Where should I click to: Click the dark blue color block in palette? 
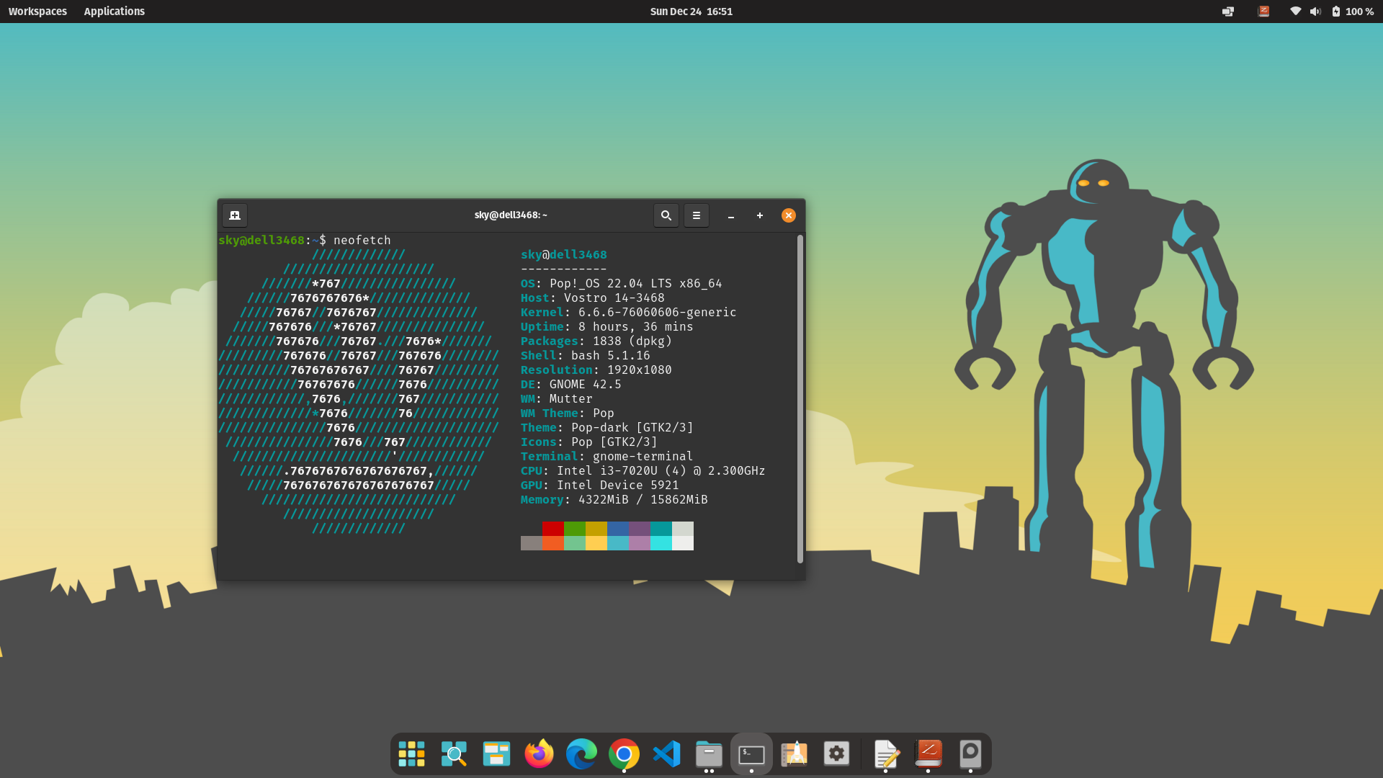[x=618, y=529]
